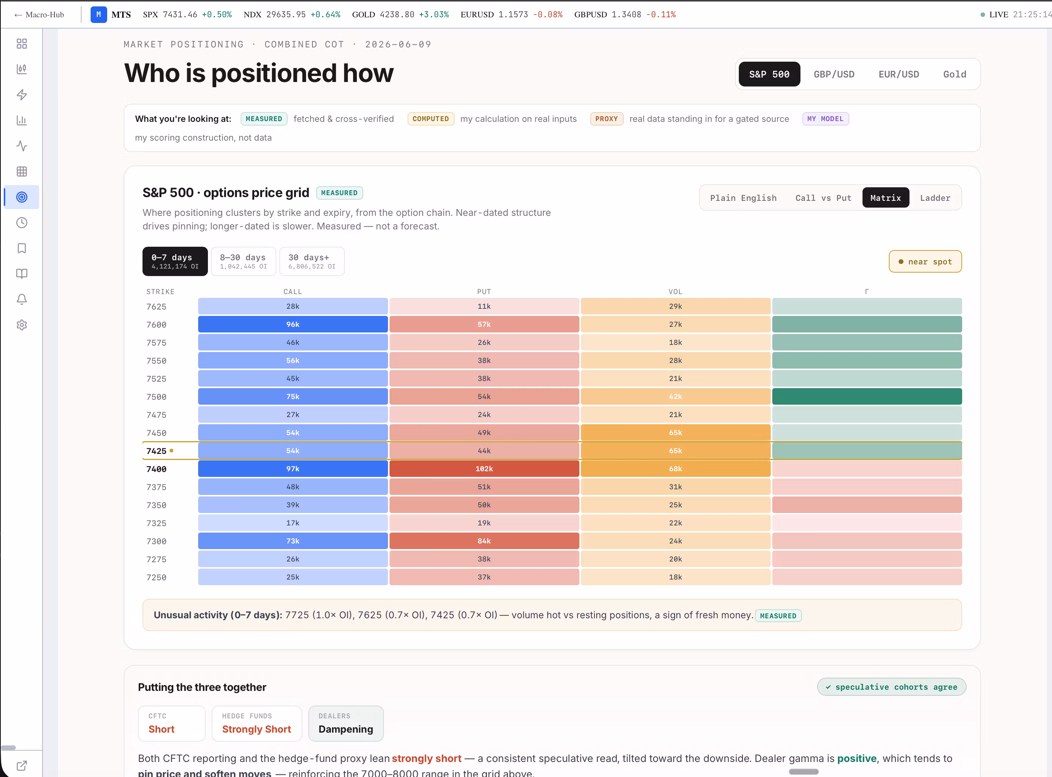
Task: Switch to the Gold instrument tab
Action: 955,74
